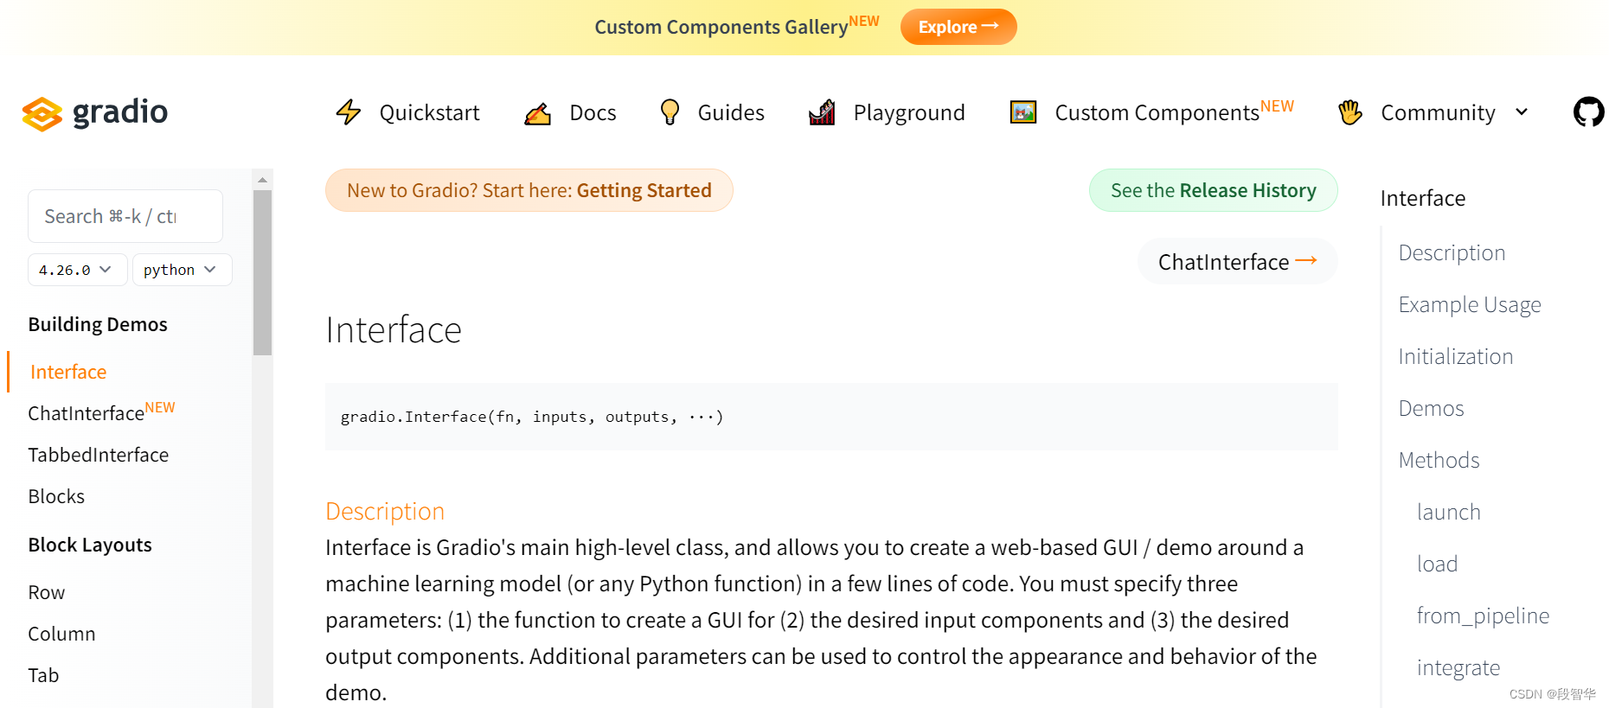
Task: Open Quickstart in the top navigation
Action: coord(429,112)
